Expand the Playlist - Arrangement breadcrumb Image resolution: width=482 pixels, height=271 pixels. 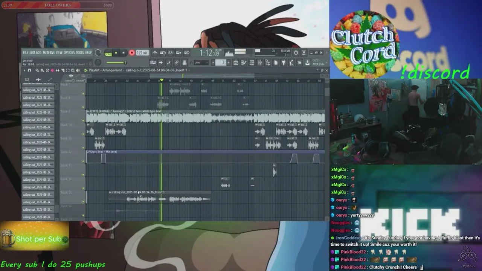coord(105,70)
